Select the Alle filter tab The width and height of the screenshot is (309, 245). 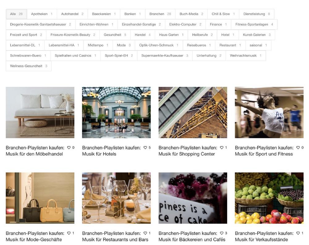pos(16,14)
